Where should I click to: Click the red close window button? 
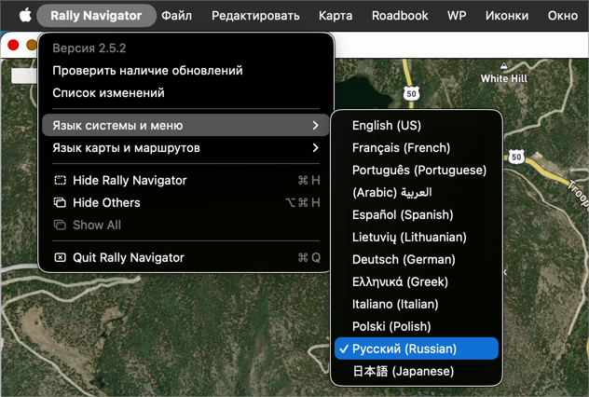[13, 45]
